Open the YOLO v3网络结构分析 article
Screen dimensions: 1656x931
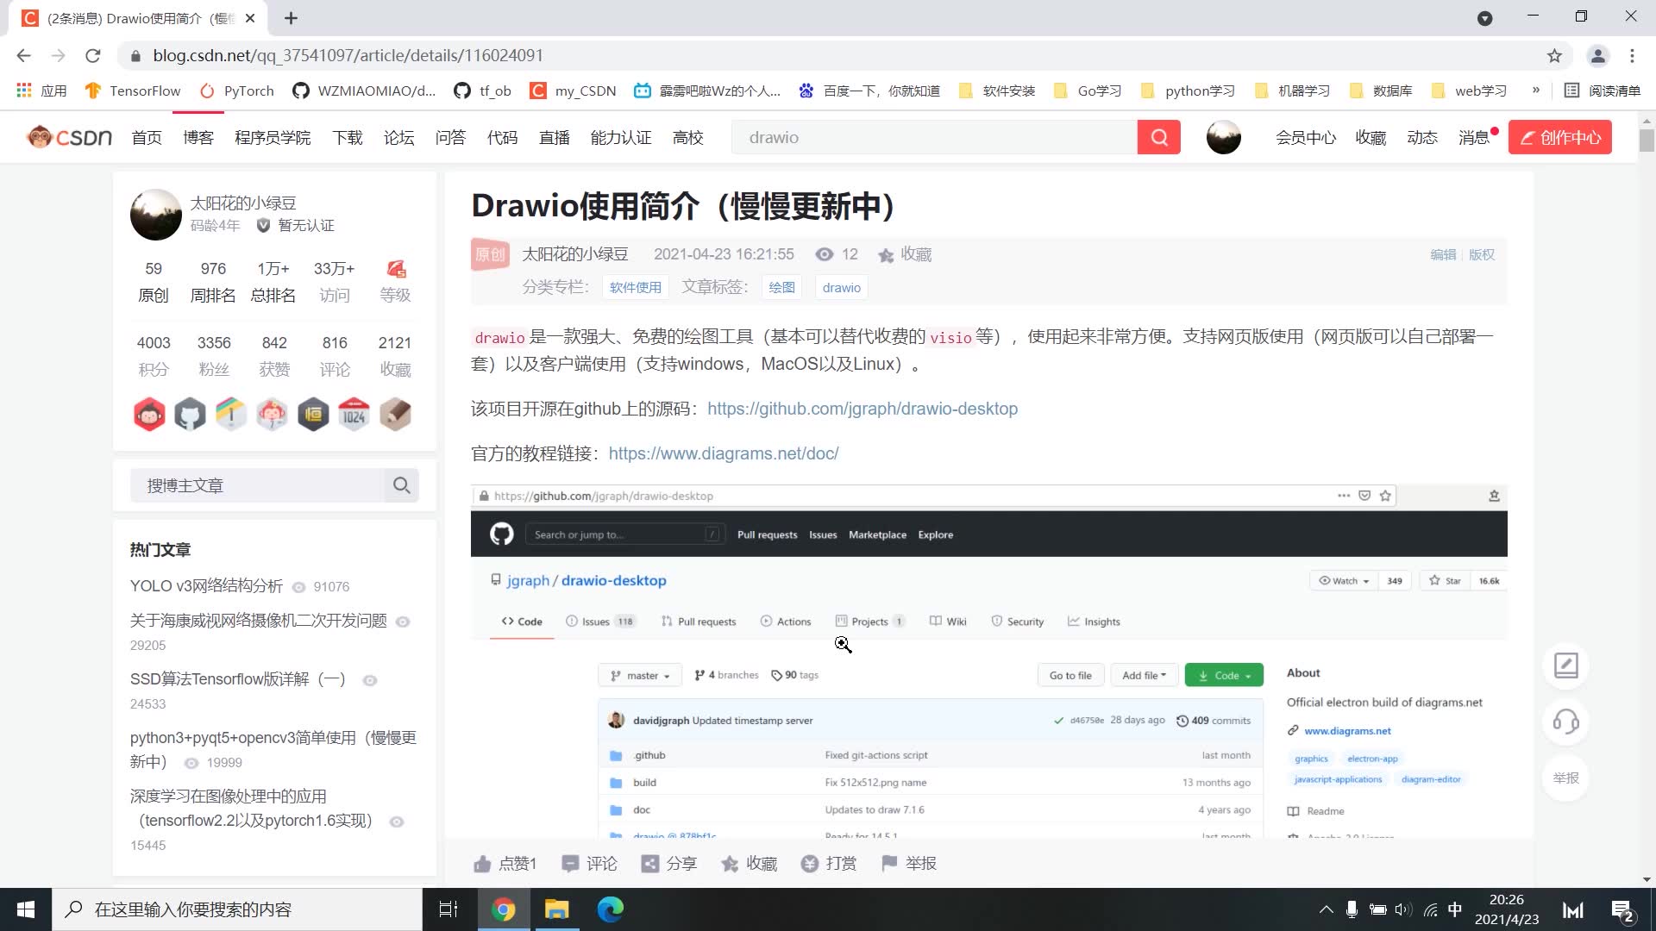point(206,586)
